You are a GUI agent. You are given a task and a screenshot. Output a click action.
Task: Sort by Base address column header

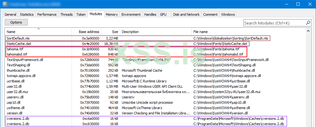[x=86, y=32]
